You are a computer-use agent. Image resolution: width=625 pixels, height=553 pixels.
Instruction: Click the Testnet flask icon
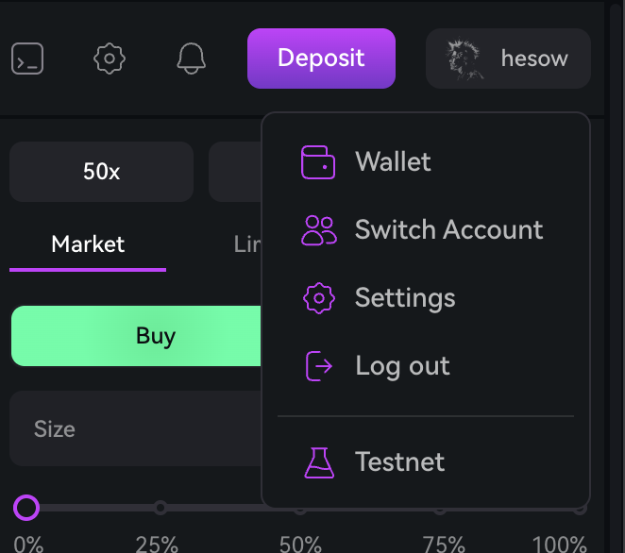[x=318, y=462]
